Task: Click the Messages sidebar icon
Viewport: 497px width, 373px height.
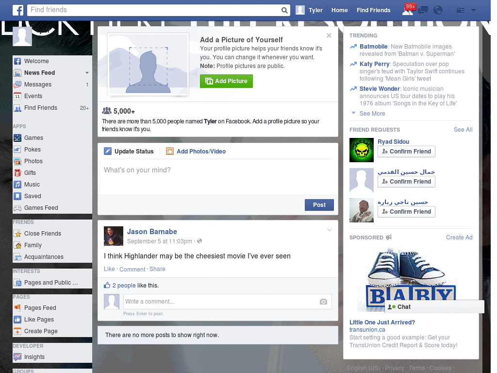Action: coord(17,85)
